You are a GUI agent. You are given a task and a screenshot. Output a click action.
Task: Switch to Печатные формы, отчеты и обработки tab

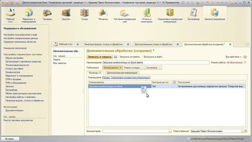pos(104,44)
